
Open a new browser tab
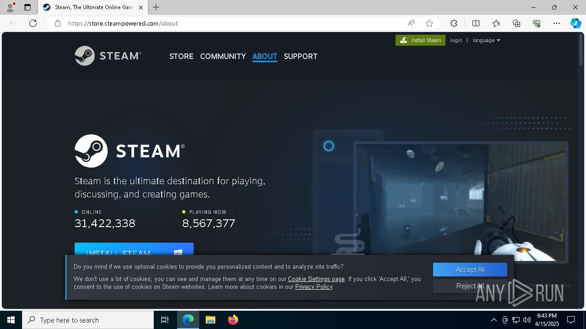point(156,7)
